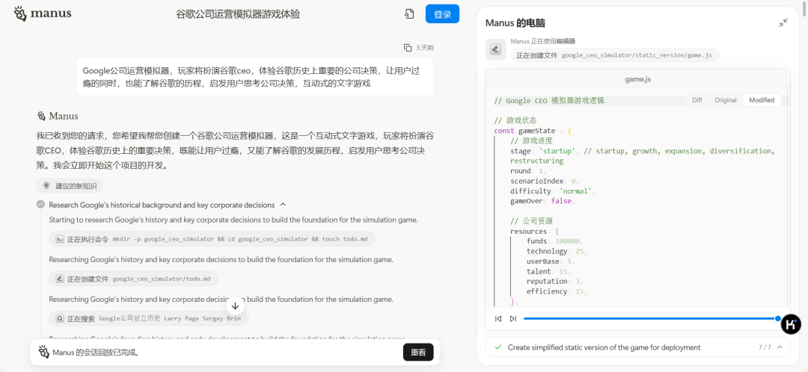Click the edit icon in todo.md chip
The width and height of the screenshot is (808, 372).
point(59,279)
